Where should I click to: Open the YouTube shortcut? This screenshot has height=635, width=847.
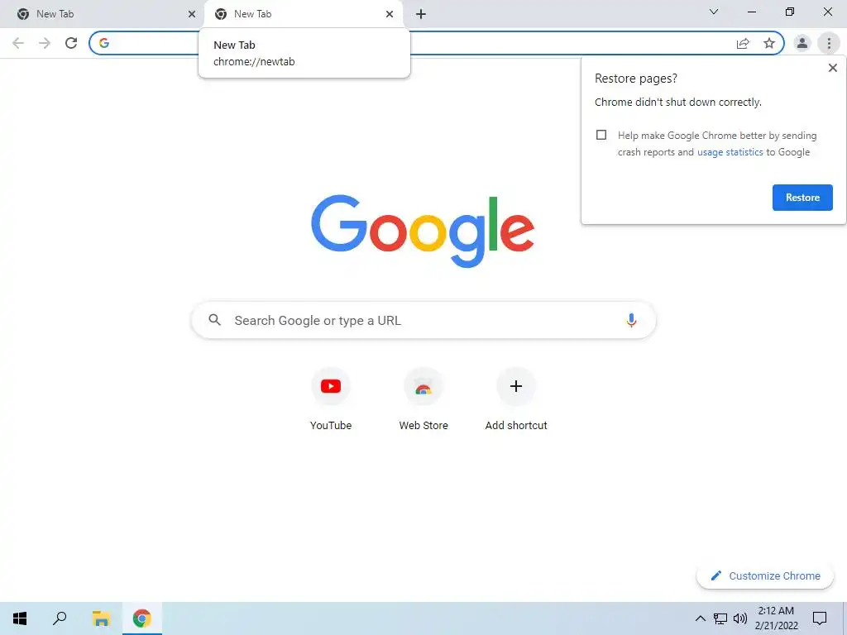click(x=331, y=399)
